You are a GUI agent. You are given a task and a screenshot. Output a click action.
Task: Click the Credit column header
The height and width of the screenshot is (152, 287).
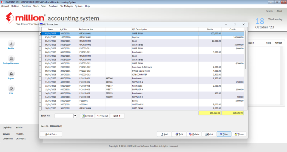tap(232, 30)
